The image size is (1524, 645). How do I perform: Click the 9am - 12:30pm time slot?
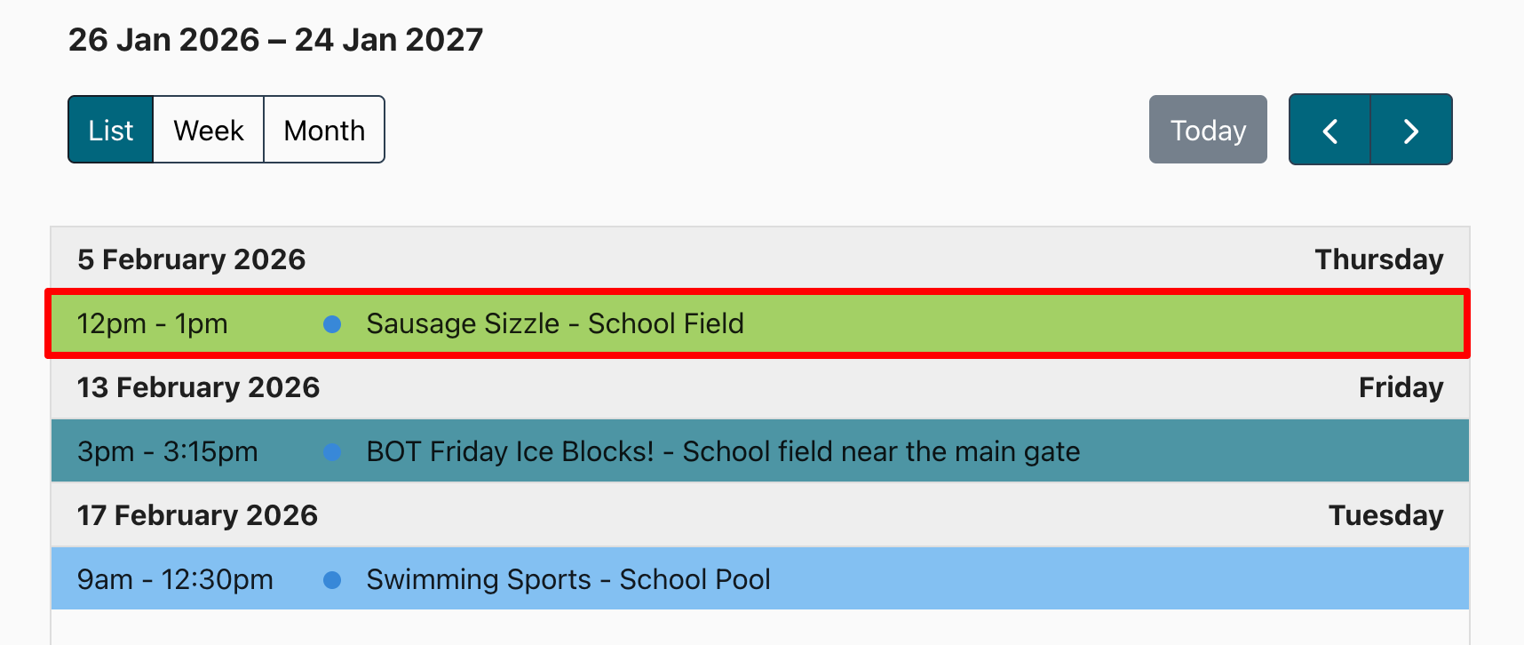(175, 580)
